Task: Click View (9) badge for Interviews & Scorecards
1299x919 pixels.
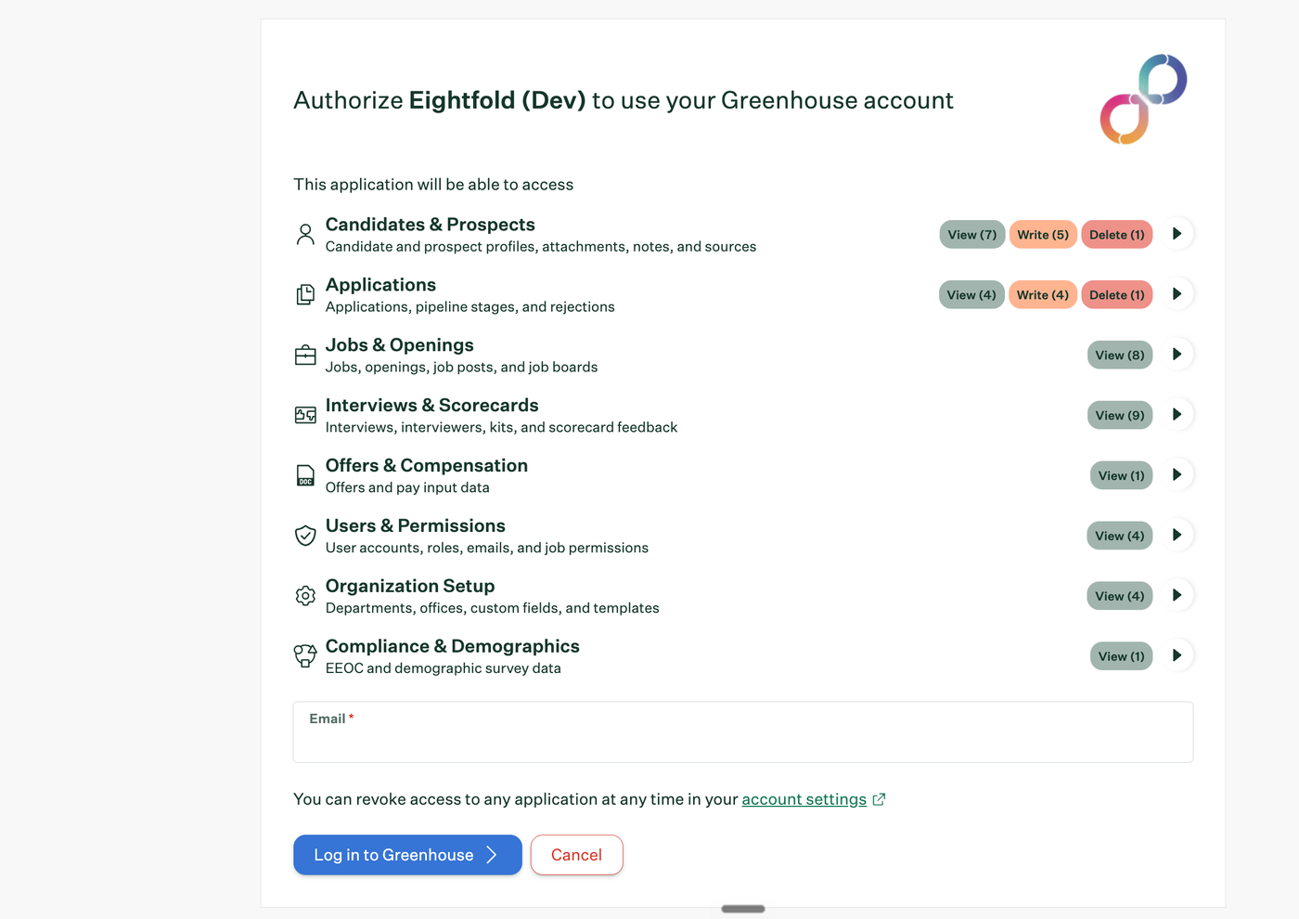Action: click(1120, 416)
